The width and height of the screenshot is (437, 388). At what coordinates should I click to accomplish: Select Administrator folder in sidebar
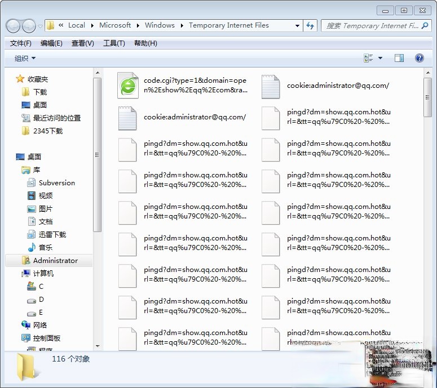pyautogui.click(x=50, y=261)
